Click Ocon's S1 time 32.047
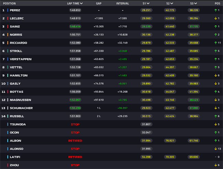The height and width of the screenshot is (169, 223). [146, 132]
